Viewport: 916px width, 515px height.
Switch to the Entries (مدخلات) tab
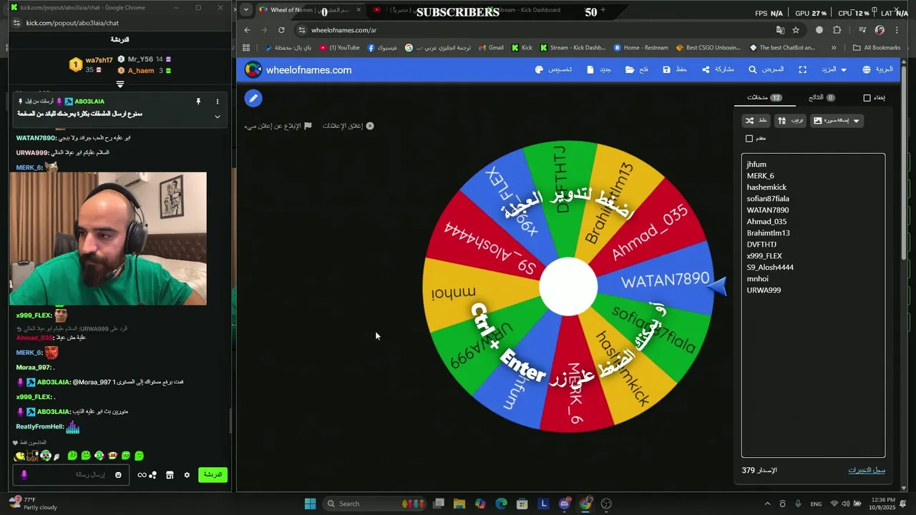point(764,97)
